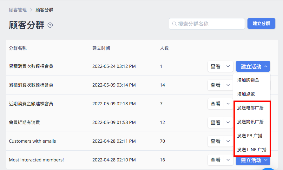This screenshot has height=170, width=283.
Task: Click segment name Most interacted members!
Action: click(36, 160)
